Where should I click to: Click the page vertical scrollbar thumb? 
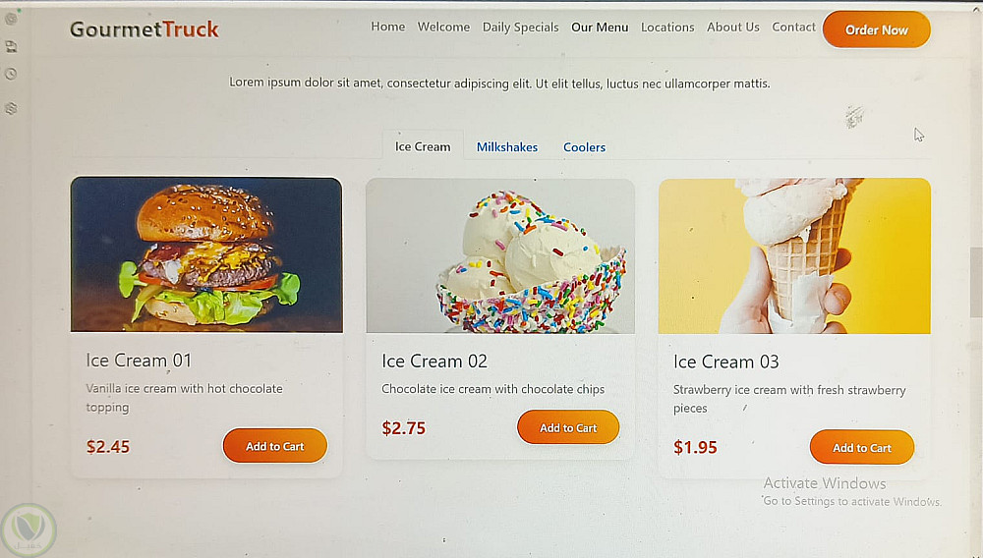[x=976, y=282]
